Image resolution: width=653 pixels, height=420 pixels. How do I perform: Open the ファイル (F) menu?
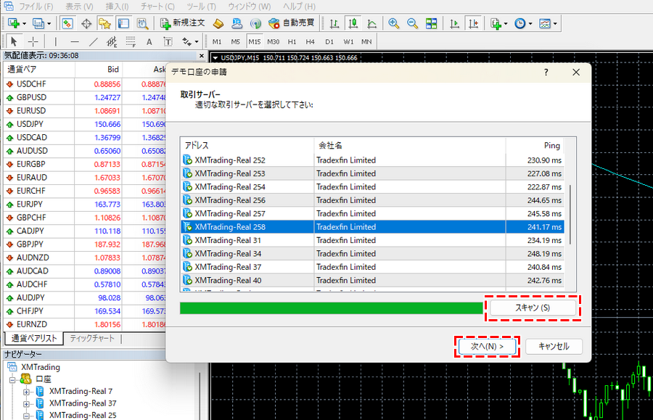coord(36,7)
